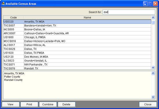Image resolution: width=159 pixels, height=109 pixels.
Task: Click the app icon in the title bar
Action: click(3, 4)
